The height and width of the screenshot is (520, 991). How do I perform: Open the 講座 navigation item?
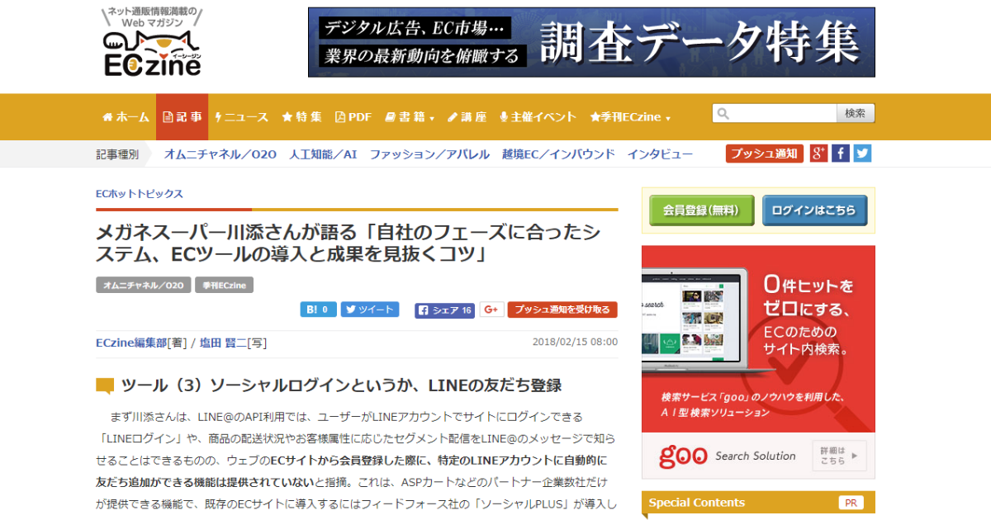pos(467,117)
